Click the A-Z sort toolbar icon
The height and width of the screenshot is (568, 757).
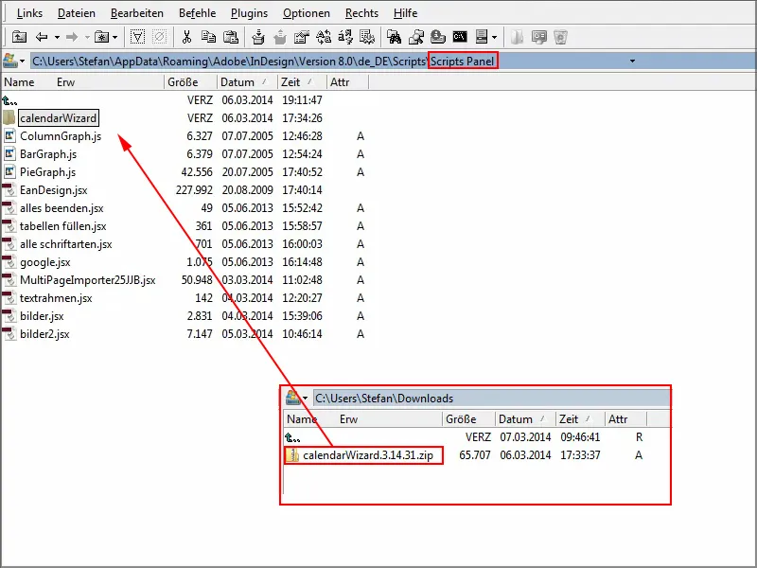[345, 37]
